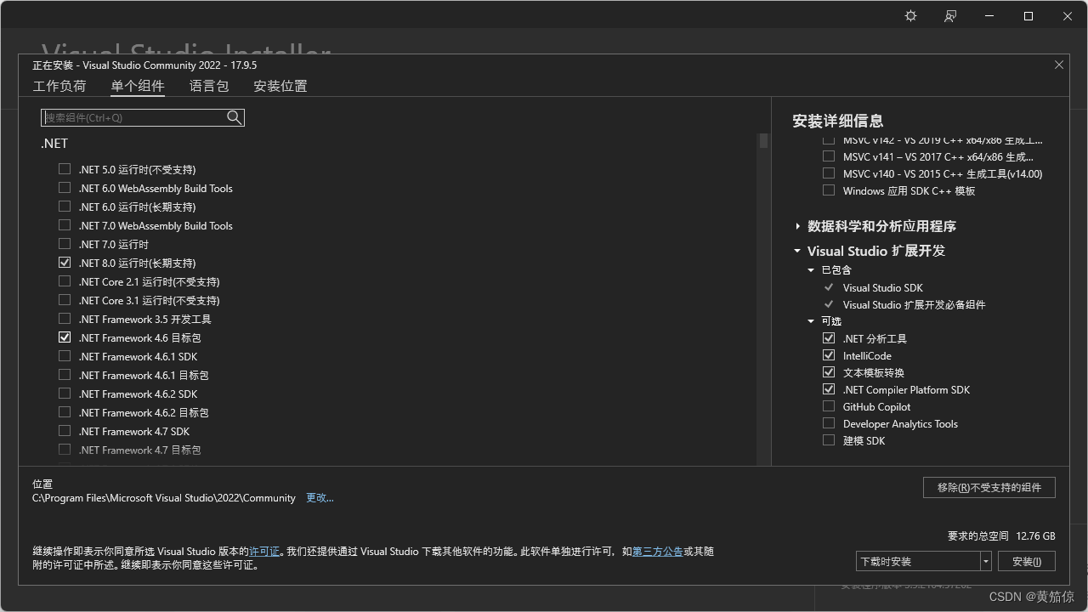Viewport: 1088px width, 612px height.
Task: Uncheck .NET 8.0 运行时(长期支持)
Action: pyautogui.click(x=65, y=263)
